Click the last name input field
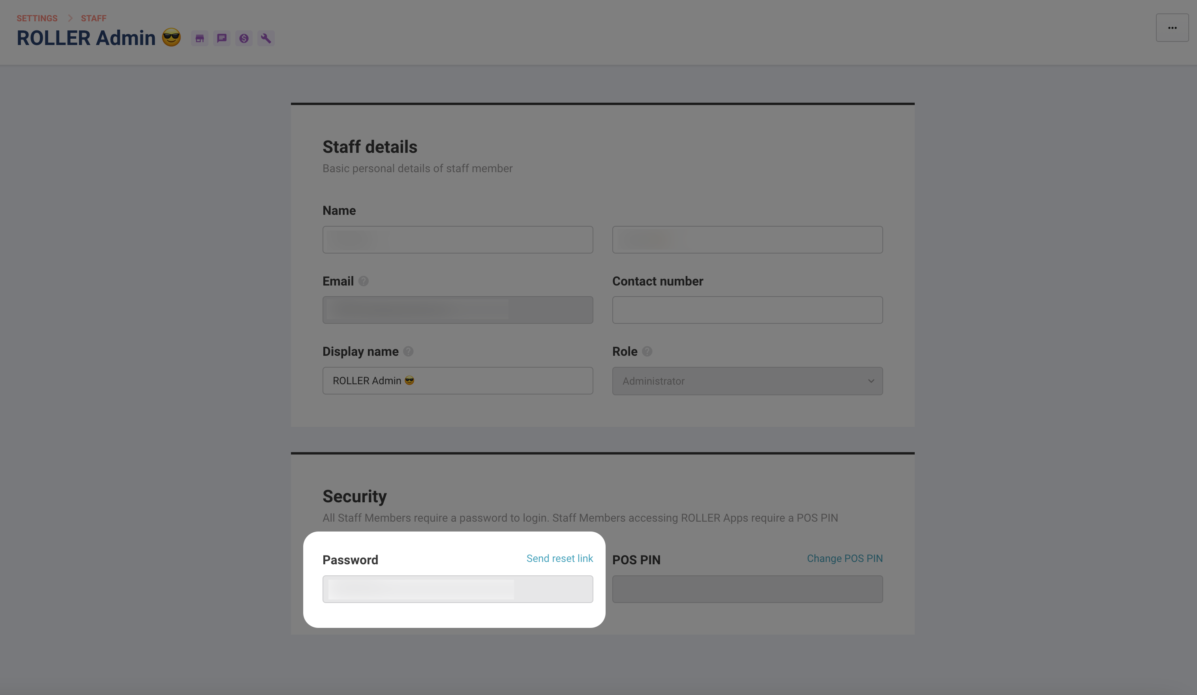Screen dimensions: 1197x695 point(747,240)
